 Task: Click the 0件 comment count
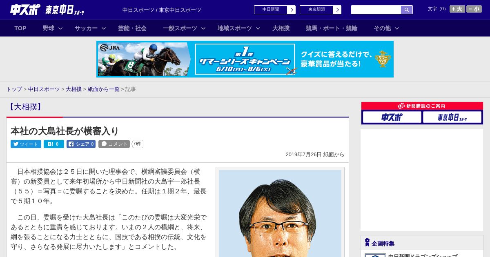(x=138, y=144)
